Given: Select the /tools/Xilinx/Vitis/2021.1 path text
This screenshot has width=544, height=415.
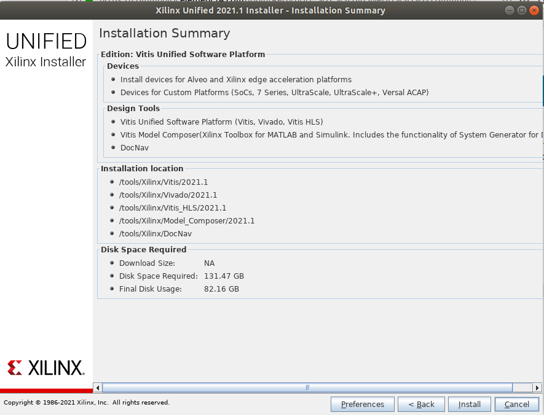Looking at the screenshot, I should [164, 182].
